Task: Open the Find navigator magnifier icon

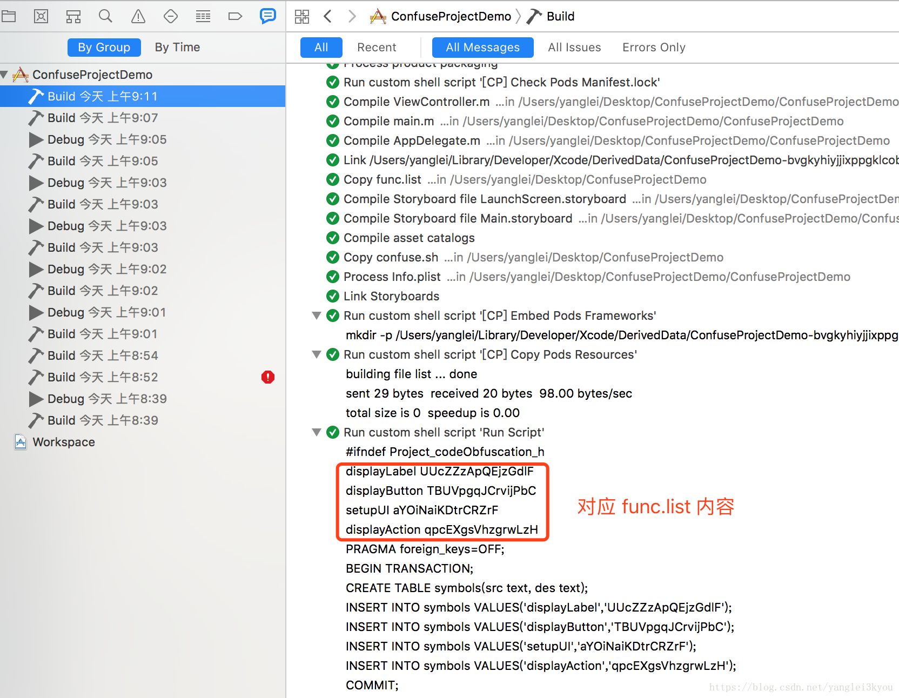Action: 105,16
